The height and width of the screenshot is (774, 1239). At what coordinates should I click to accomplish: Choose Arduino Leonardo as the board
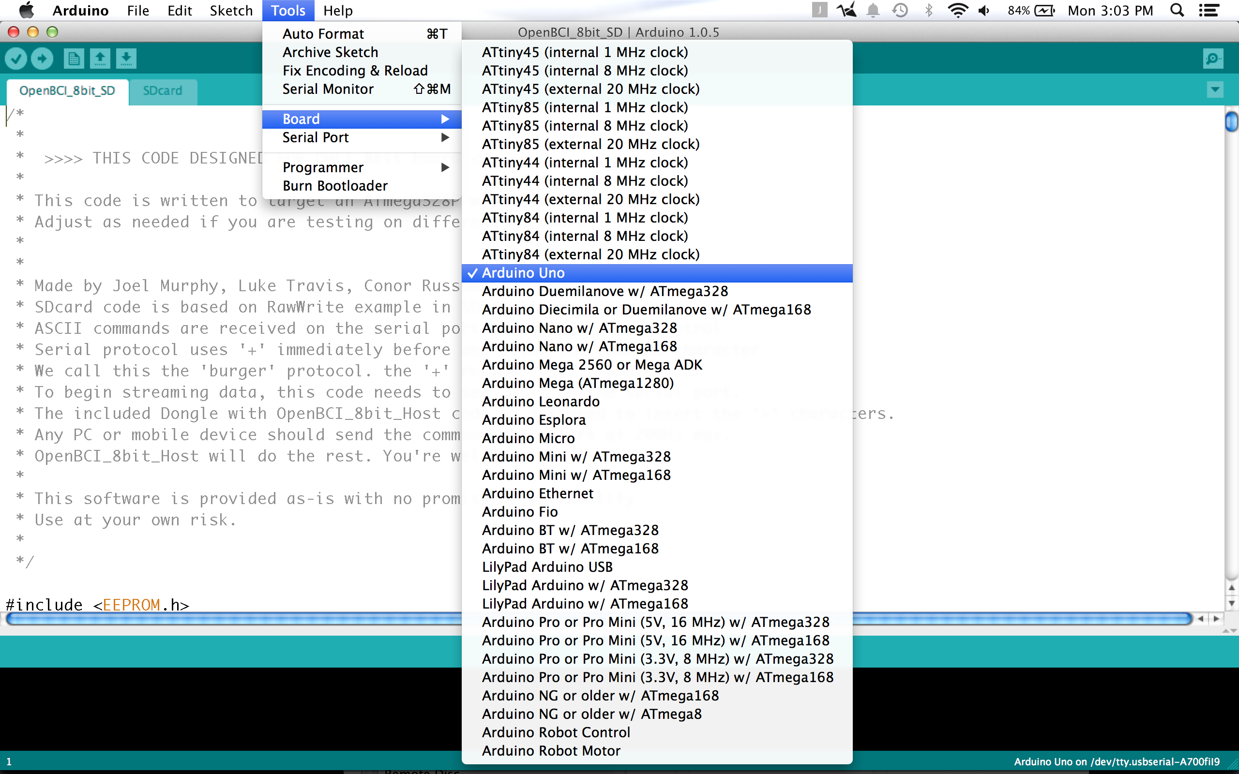pyautogui.click(x=540, y=402)
